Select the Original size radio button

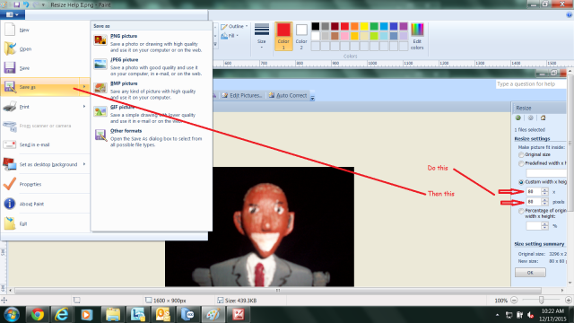pos(521,155)
